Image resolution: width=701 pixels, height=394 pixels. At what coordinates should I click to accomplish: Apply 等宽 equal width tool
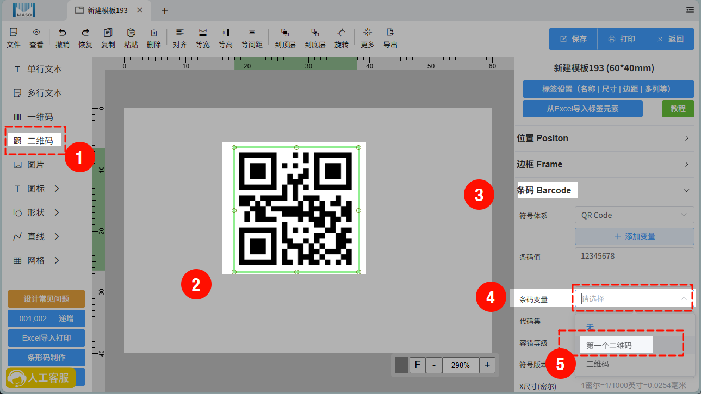[x=203, y=38]
